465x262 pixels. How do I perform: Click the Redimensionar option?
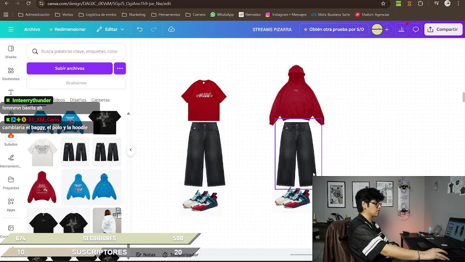68,29
